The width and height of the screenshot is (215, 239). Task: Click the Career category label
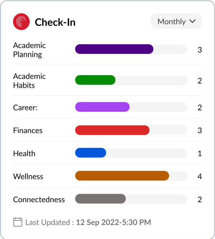point(25,107)
